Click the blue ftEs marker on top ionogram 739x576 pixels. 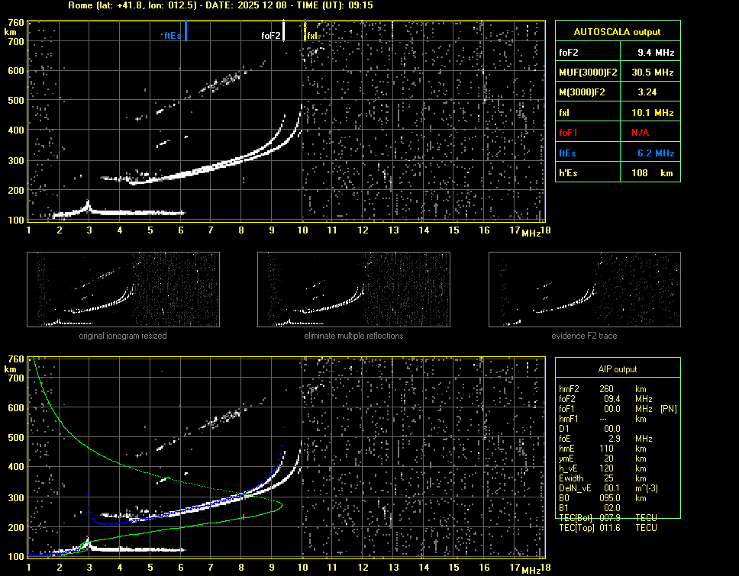point(186,31)
